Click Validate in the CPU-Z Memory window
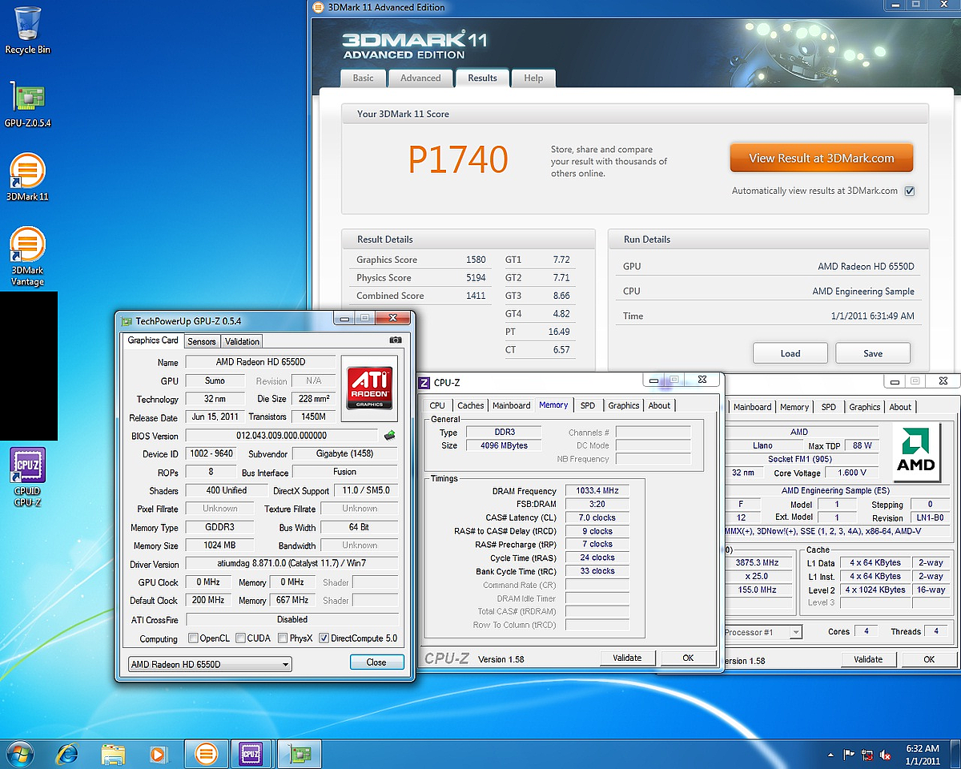Viewport: 961px width, 769px height. tap(627, 658)
